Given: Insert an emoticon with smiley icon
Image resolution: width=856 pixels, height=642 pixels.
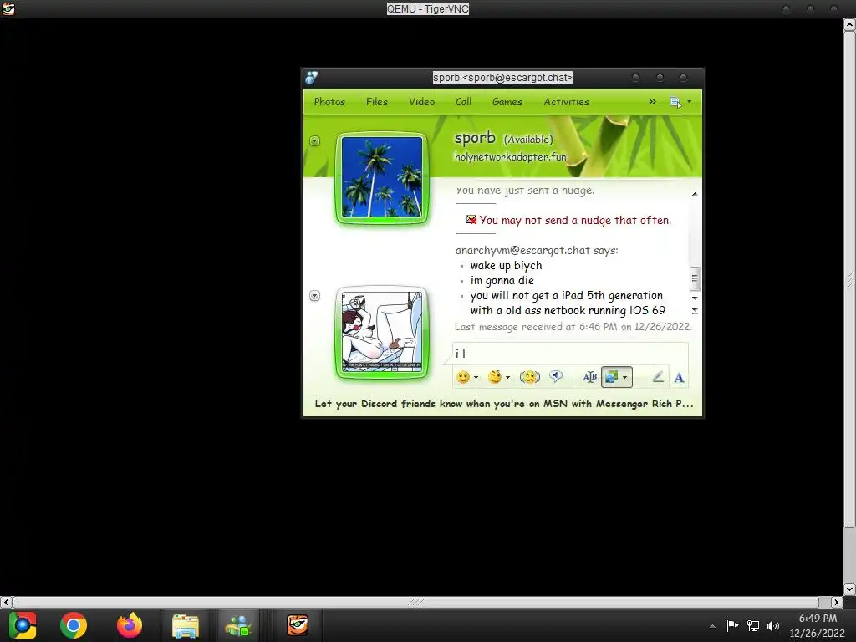Looking at the screenshot, I should point(463,377).
